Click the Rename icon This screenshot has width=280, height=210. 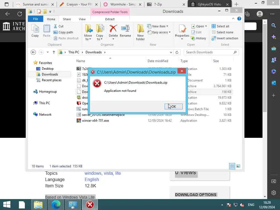(x=125, y=28)
